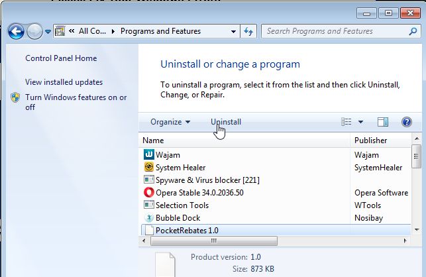This screenshot has width=426, height=277.
Task: Click the System Healer program icon
Action: (x=148, y=168)
